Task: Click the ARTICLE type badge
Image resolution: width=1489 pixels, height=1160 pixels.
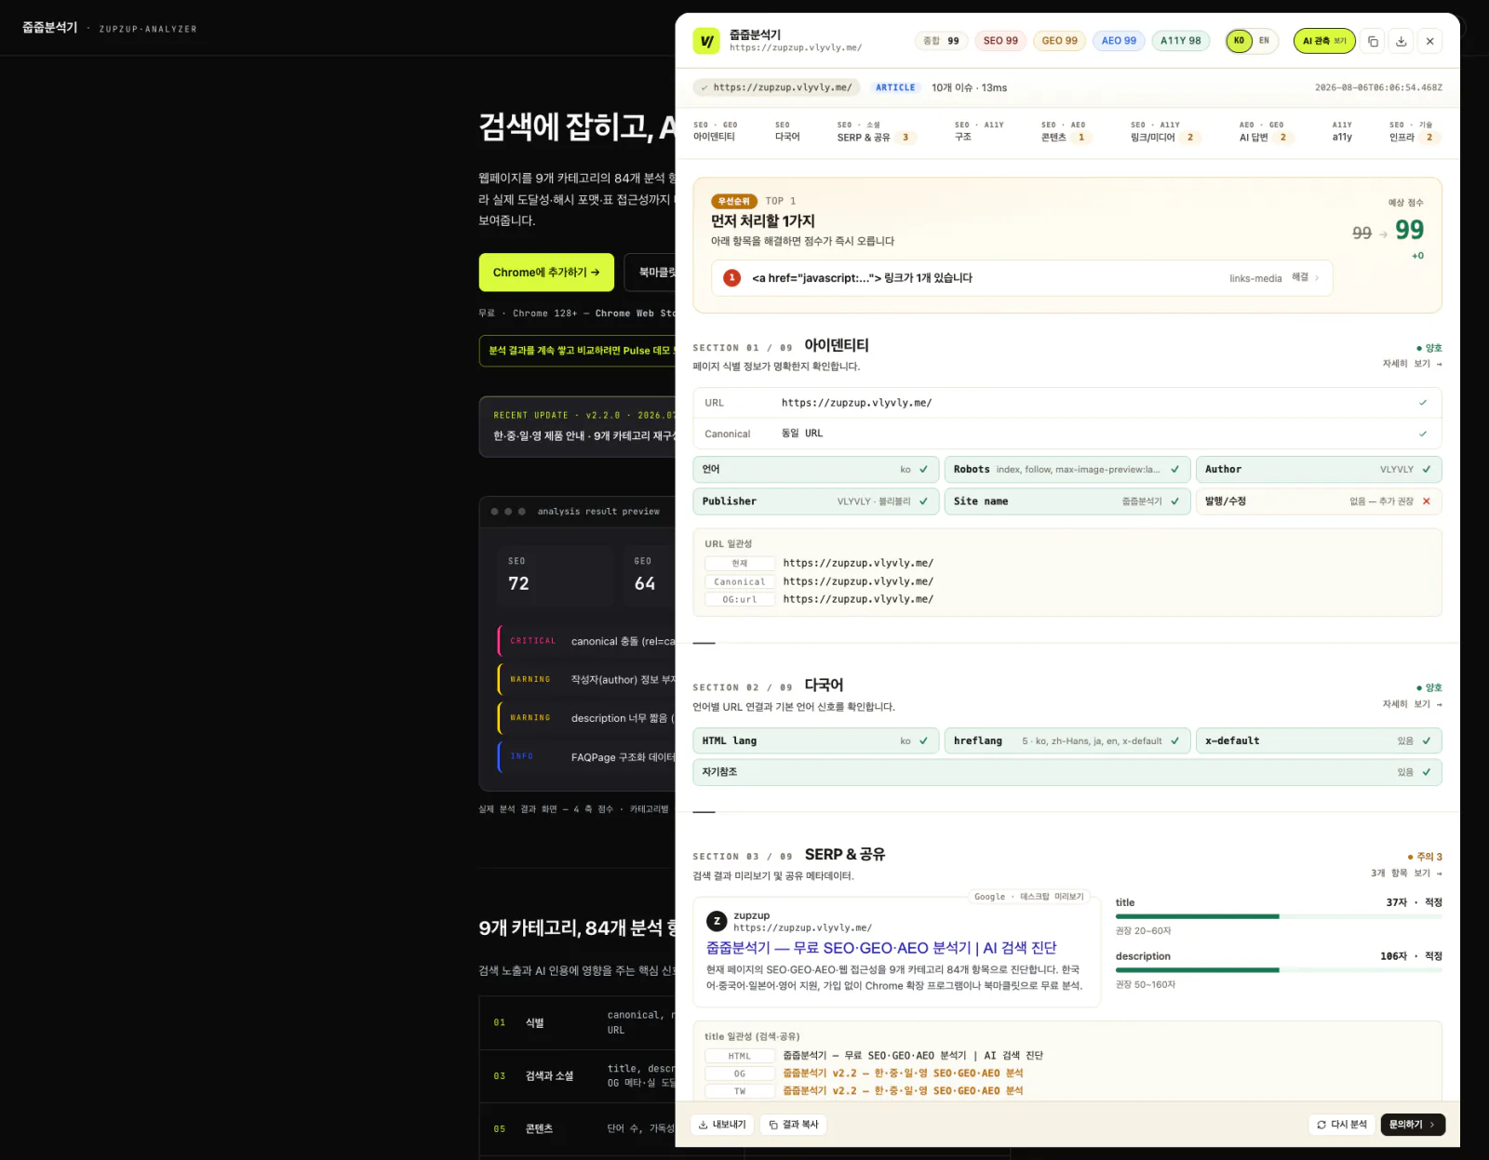Action: (x=895, y=87)
